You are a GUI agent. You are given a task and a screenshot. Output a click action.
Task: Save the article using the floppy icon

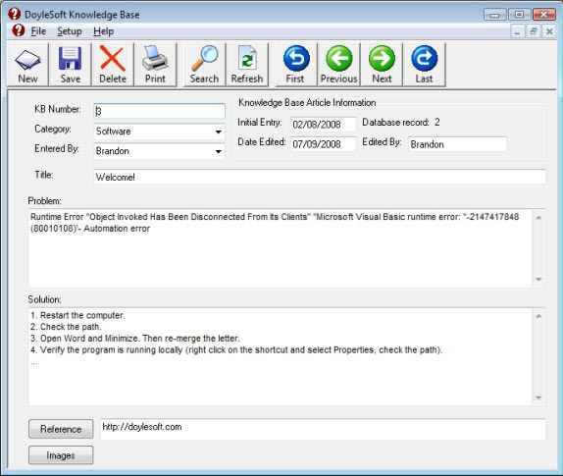point(70,65)
